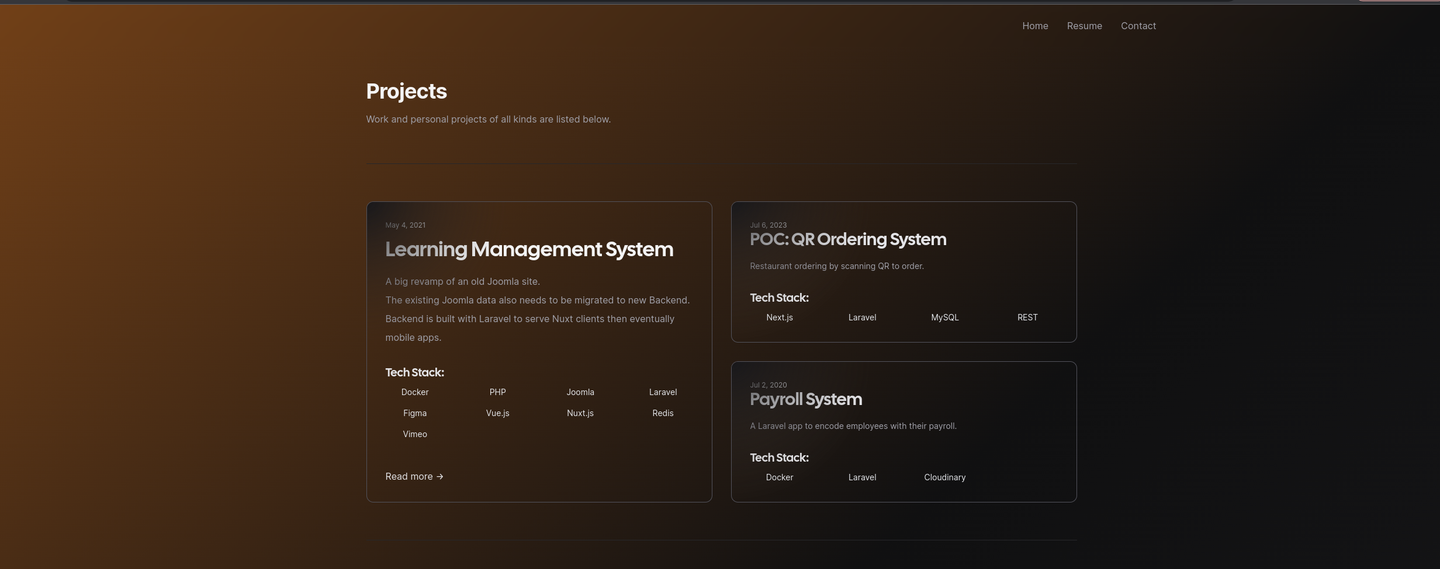The width and height of the screenshot is (1440, 569).
Task: Click the 'Restaurant ordering by scanning QR' description
Action: coord(837,266)
